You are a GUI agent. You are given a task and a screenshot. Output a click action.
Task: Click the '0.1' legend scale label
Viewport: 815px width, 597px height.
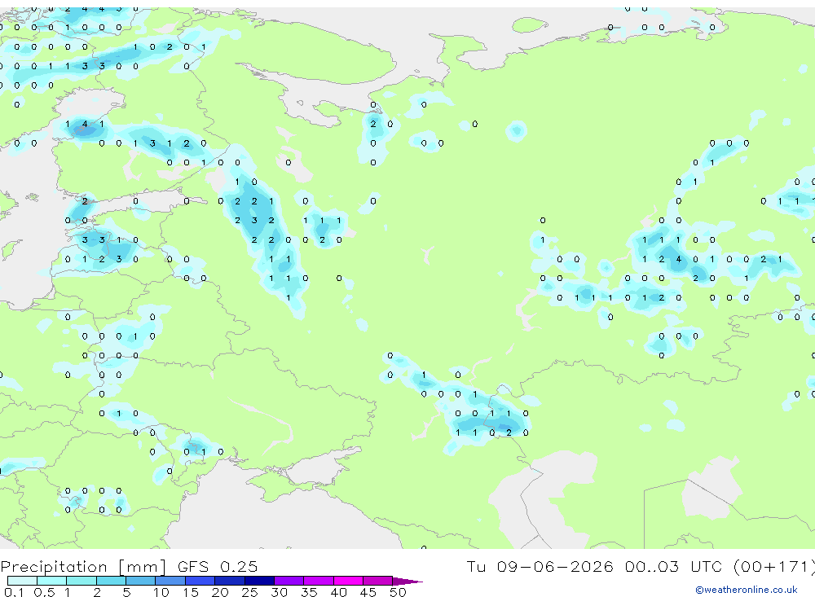[14, 592]
